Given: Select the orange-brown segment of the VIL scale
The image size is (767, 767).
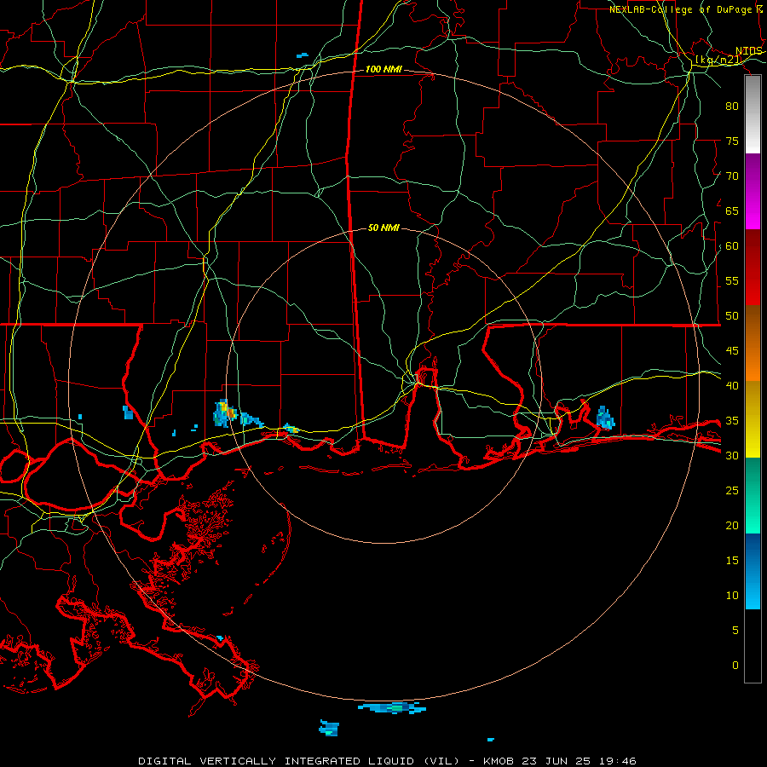Looking at the screenshot, I should click(753, 343).
